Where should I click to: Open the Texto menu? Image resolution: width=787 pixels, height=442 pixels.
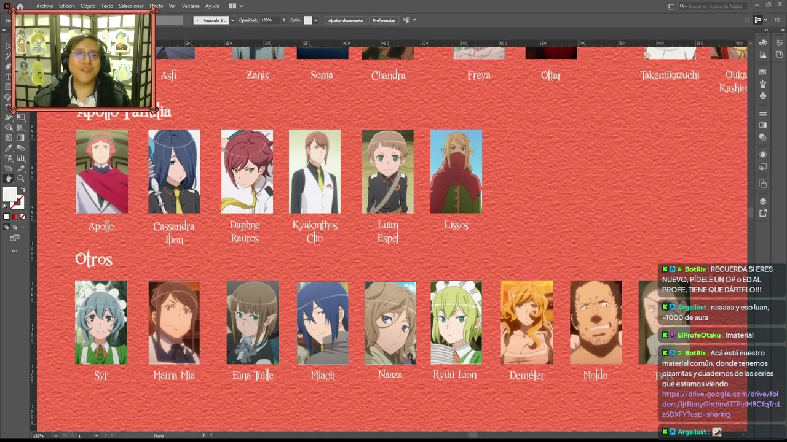pos(107,6)
